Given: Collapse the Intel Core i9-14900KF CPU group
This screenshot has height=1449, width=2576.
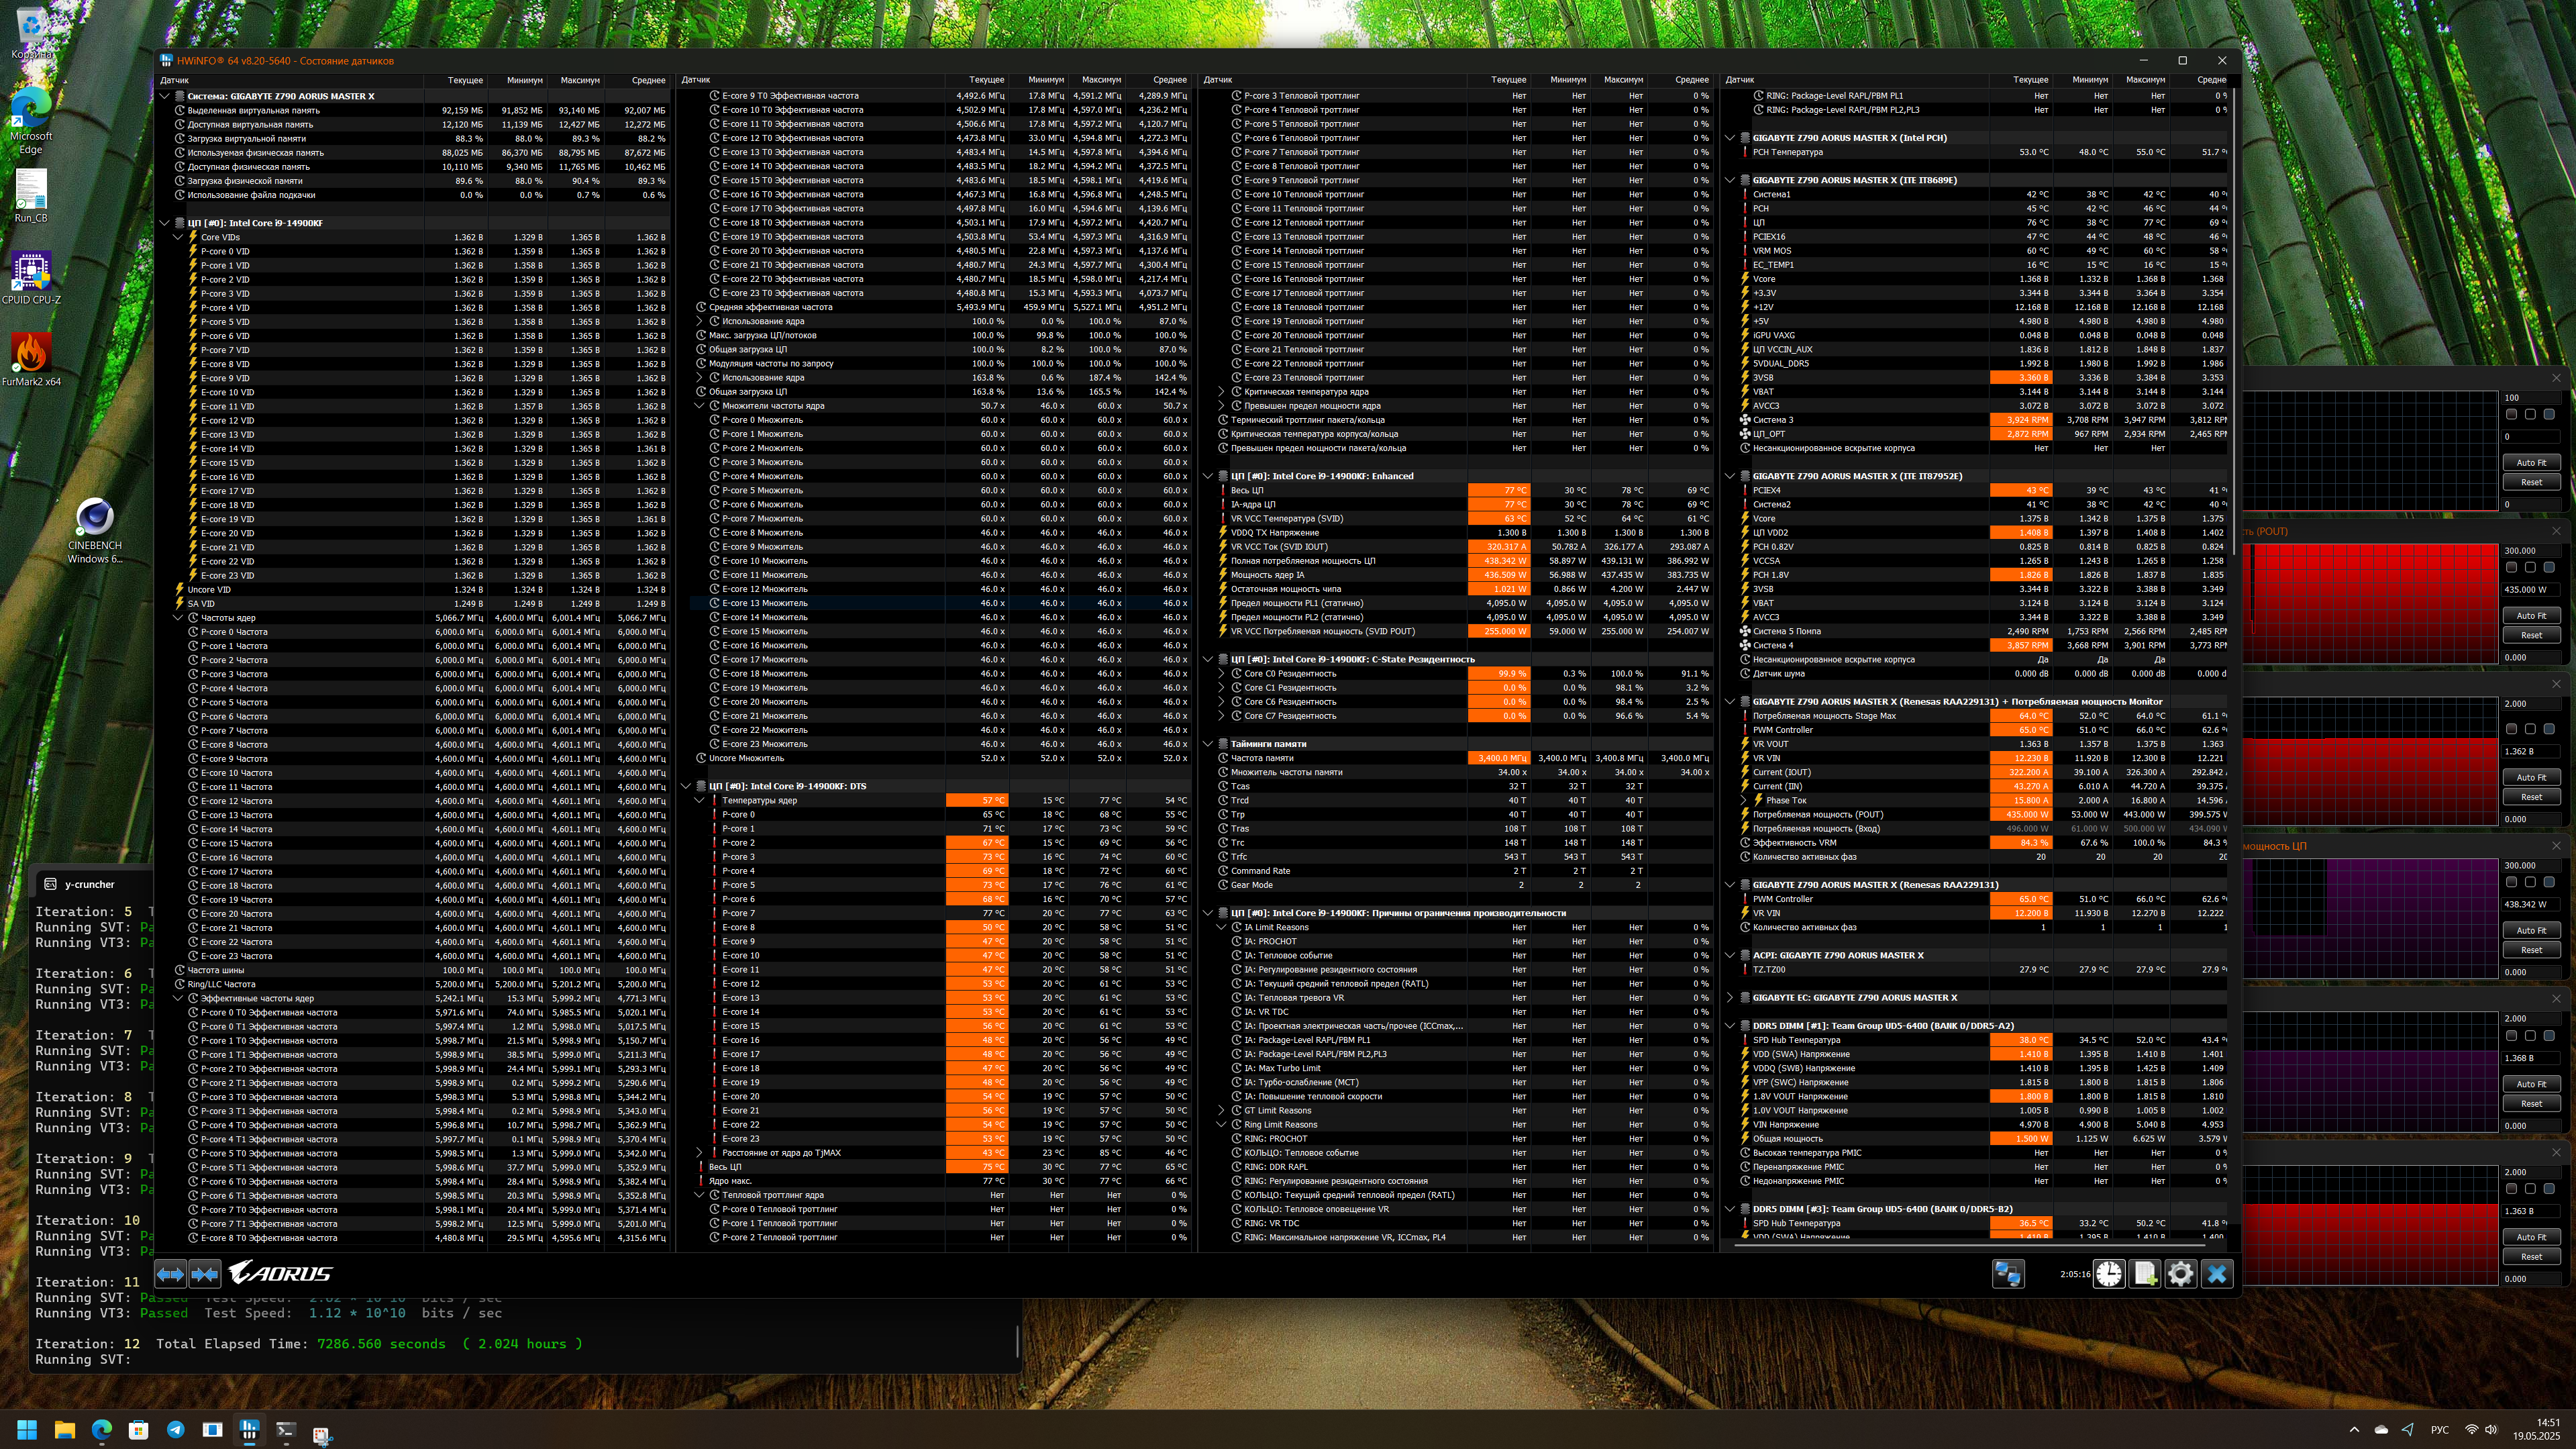Looking at the screenshot, I should [165, 223].
